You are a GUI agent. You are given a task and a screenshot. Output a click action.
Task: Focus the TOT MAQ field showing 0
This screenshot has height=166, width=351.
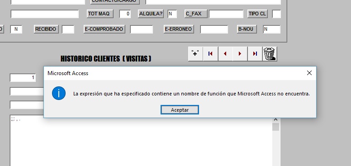[125, 14]
